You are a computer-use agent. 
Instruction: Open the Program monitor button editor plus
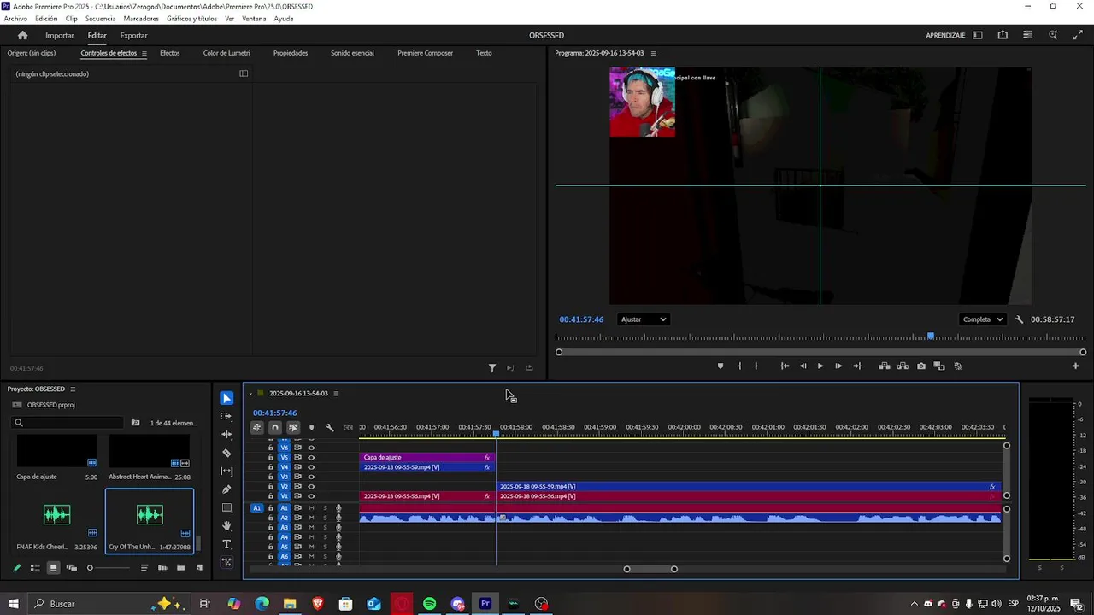1076,366
